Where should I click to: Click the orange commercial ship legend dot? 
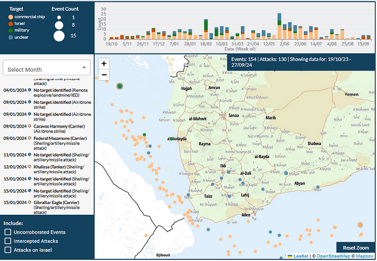pyautogui.click(x=12, y=17)
